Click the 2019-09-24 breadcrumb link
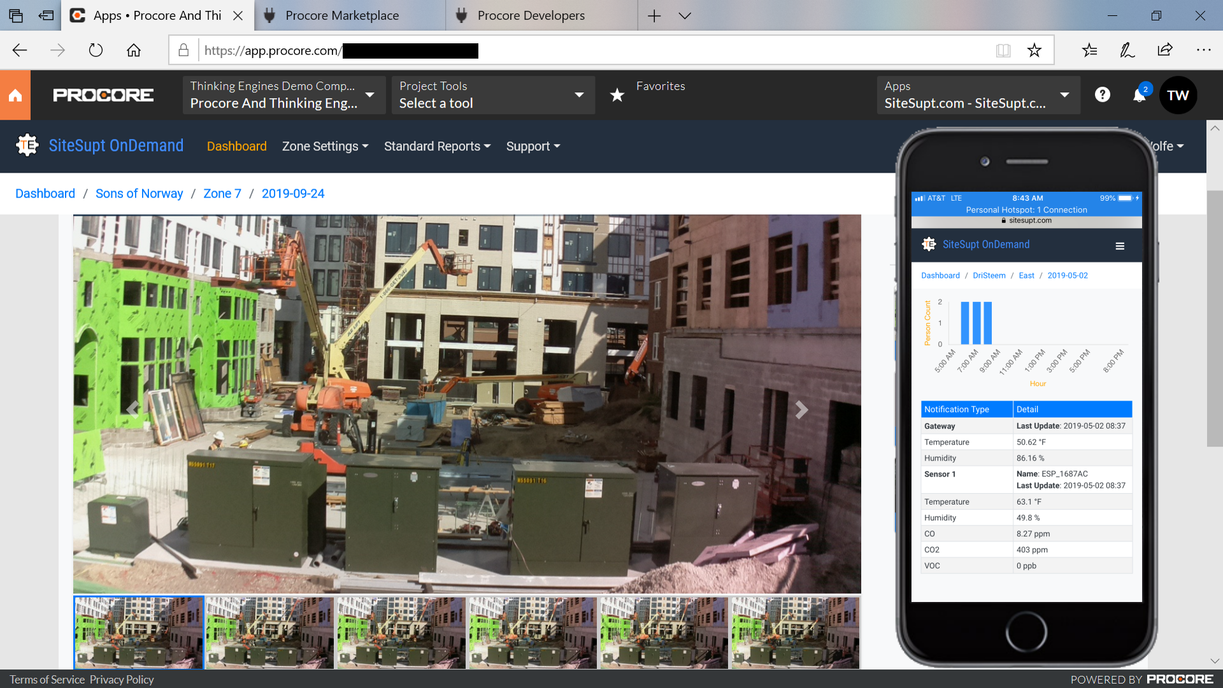Image resolution: width=1223 pixels, height=688 pixels. [x=293, y=193]
